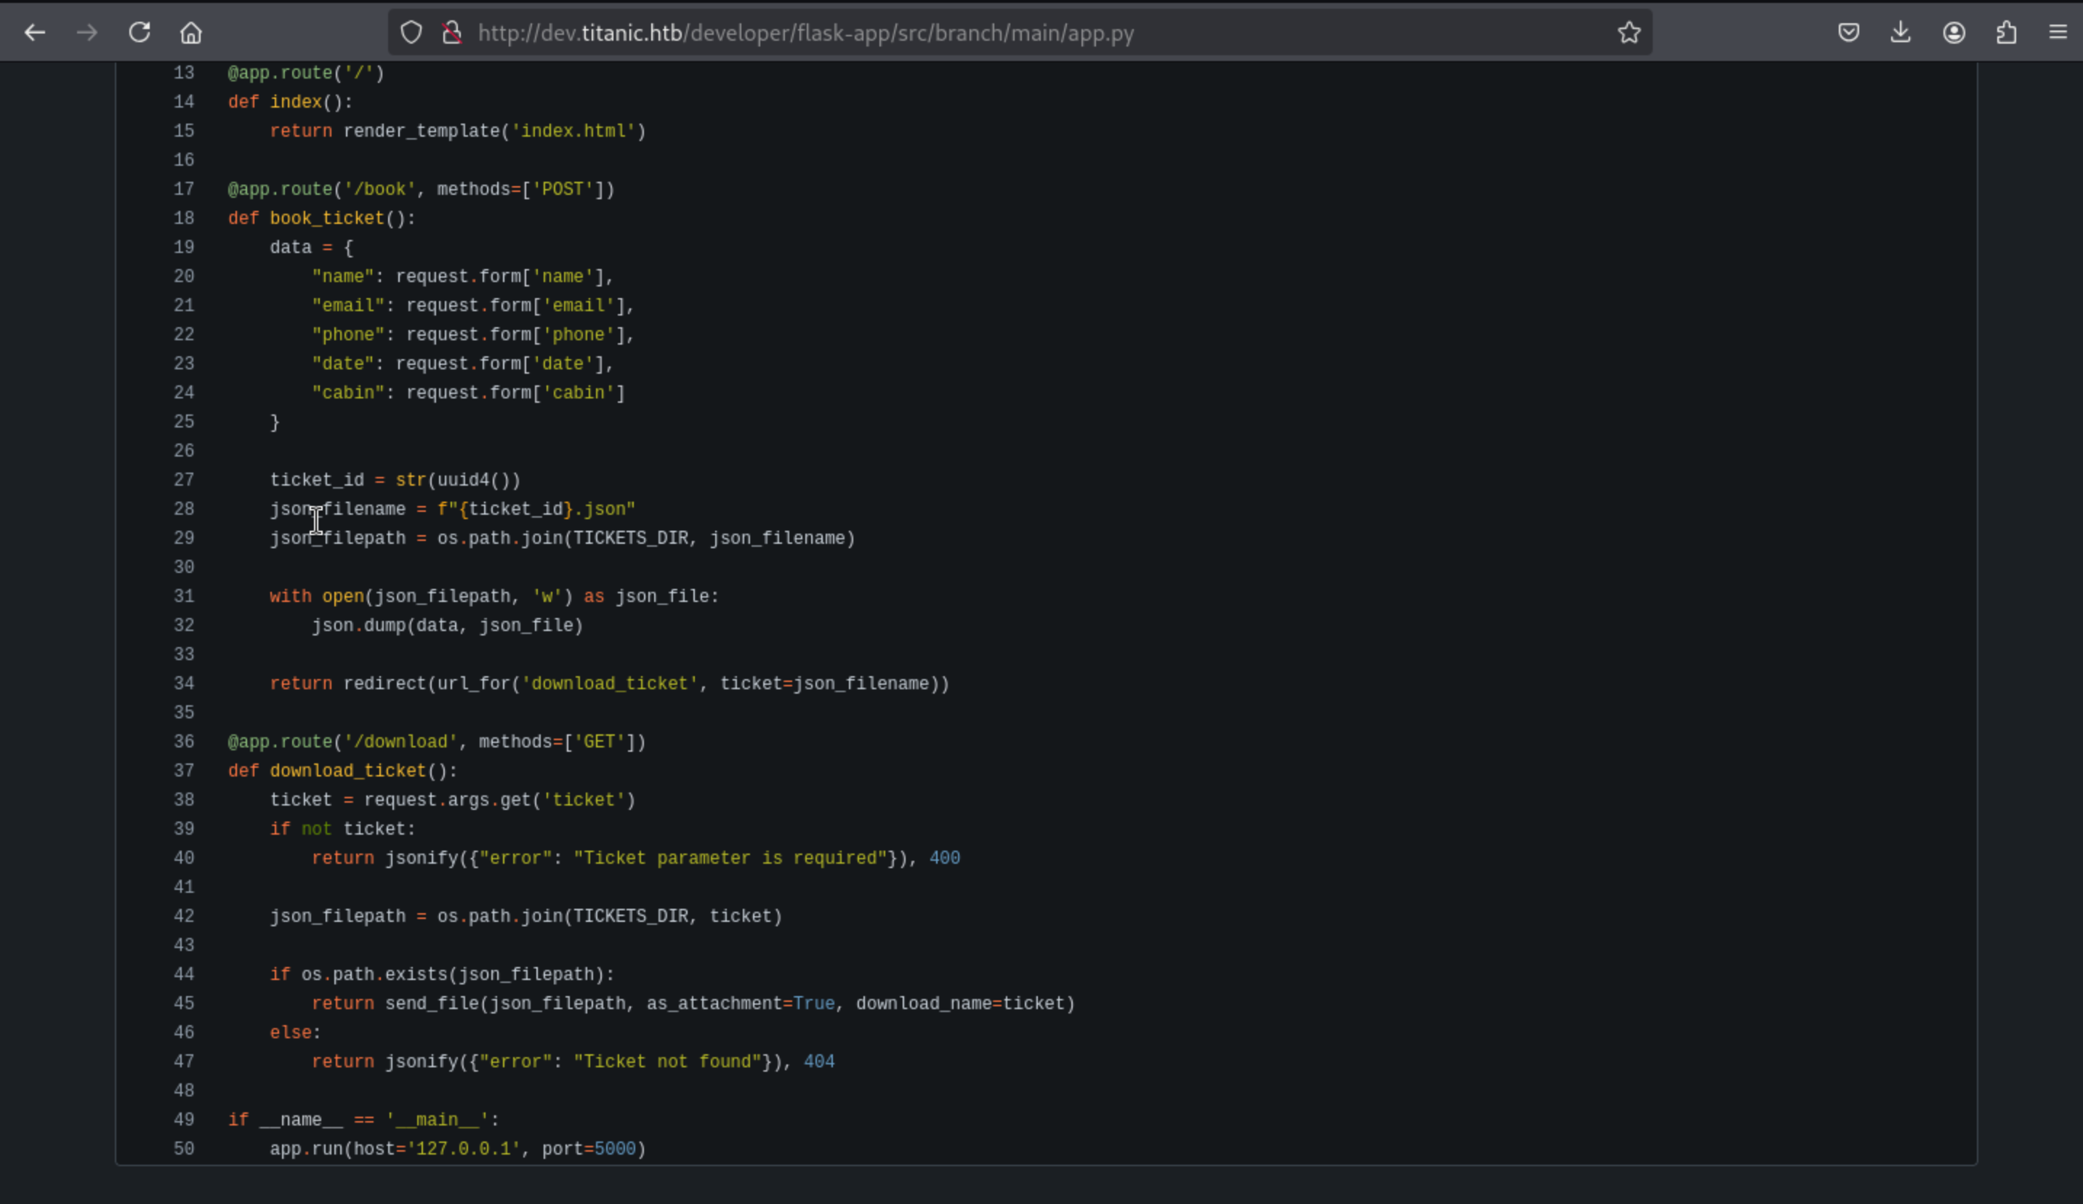Open the Downloads panel

[x=1901, y=33]
